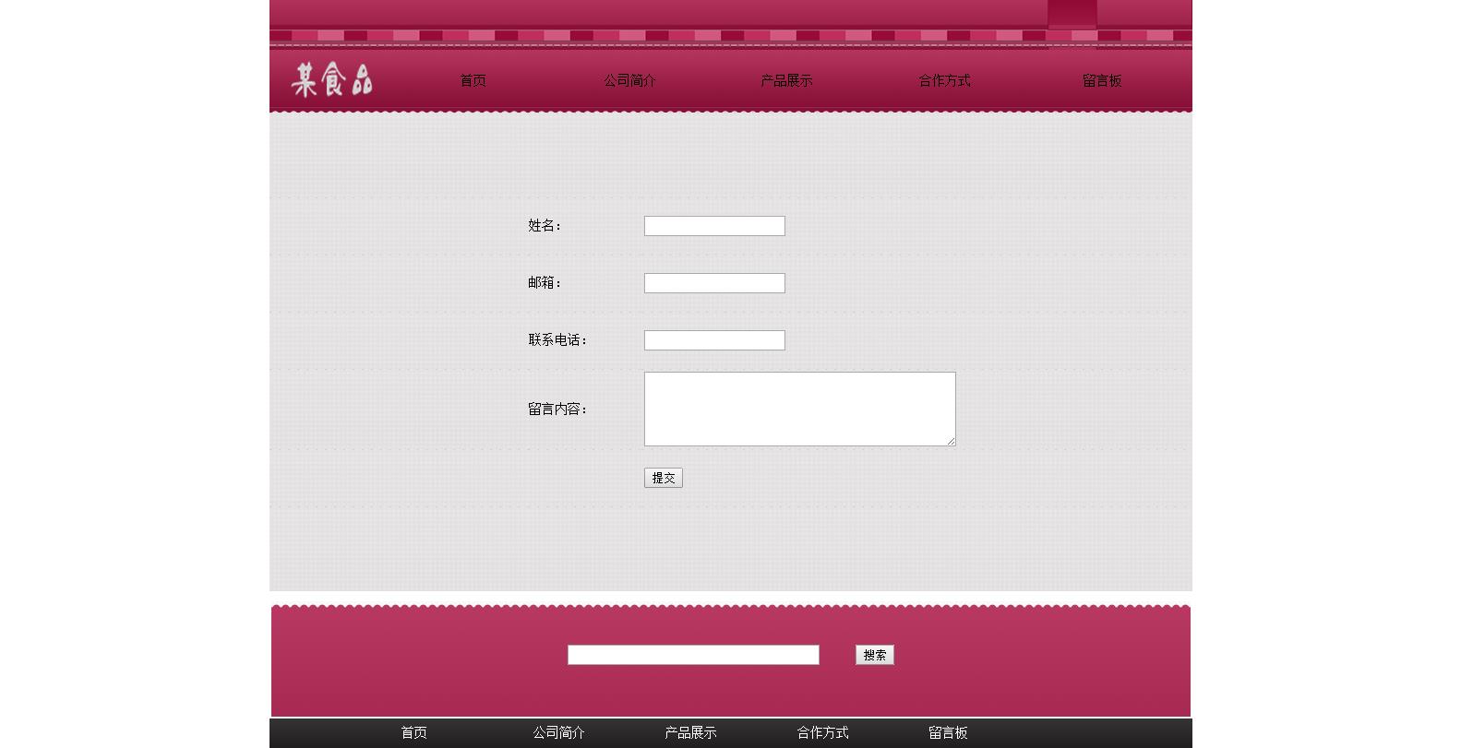The width and height of the screenshot is (1461, 748).
Task: Click the 某食品 logo in header
Action: tap(332, 80)
